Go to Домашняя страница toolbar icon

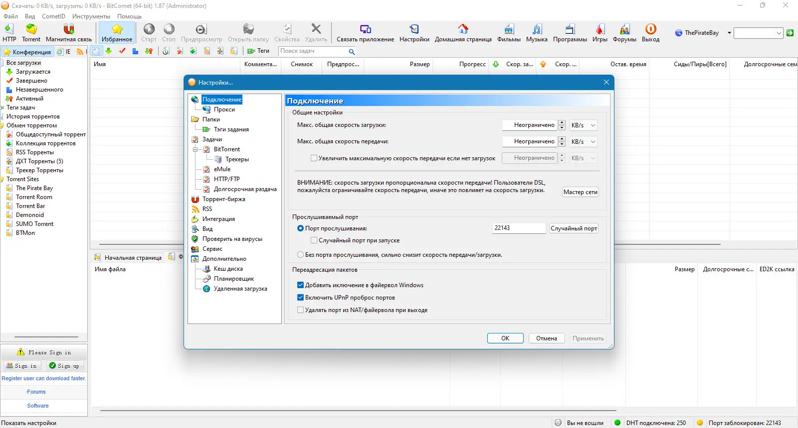pos(463,33)
